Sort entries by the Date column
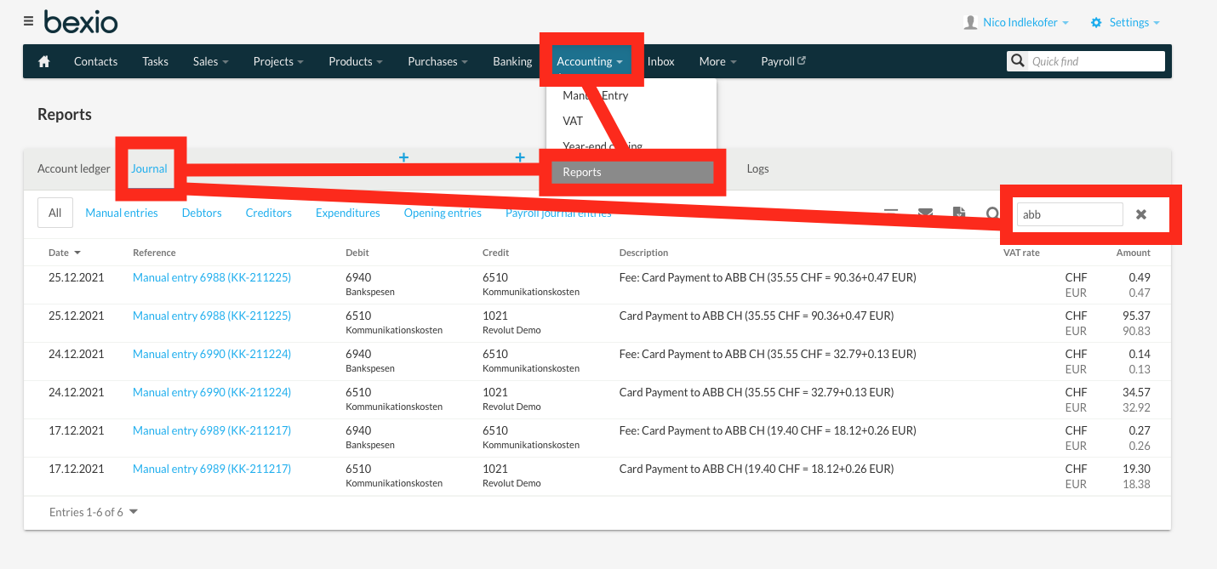The image size is (1217, 569). click(64, 252)
